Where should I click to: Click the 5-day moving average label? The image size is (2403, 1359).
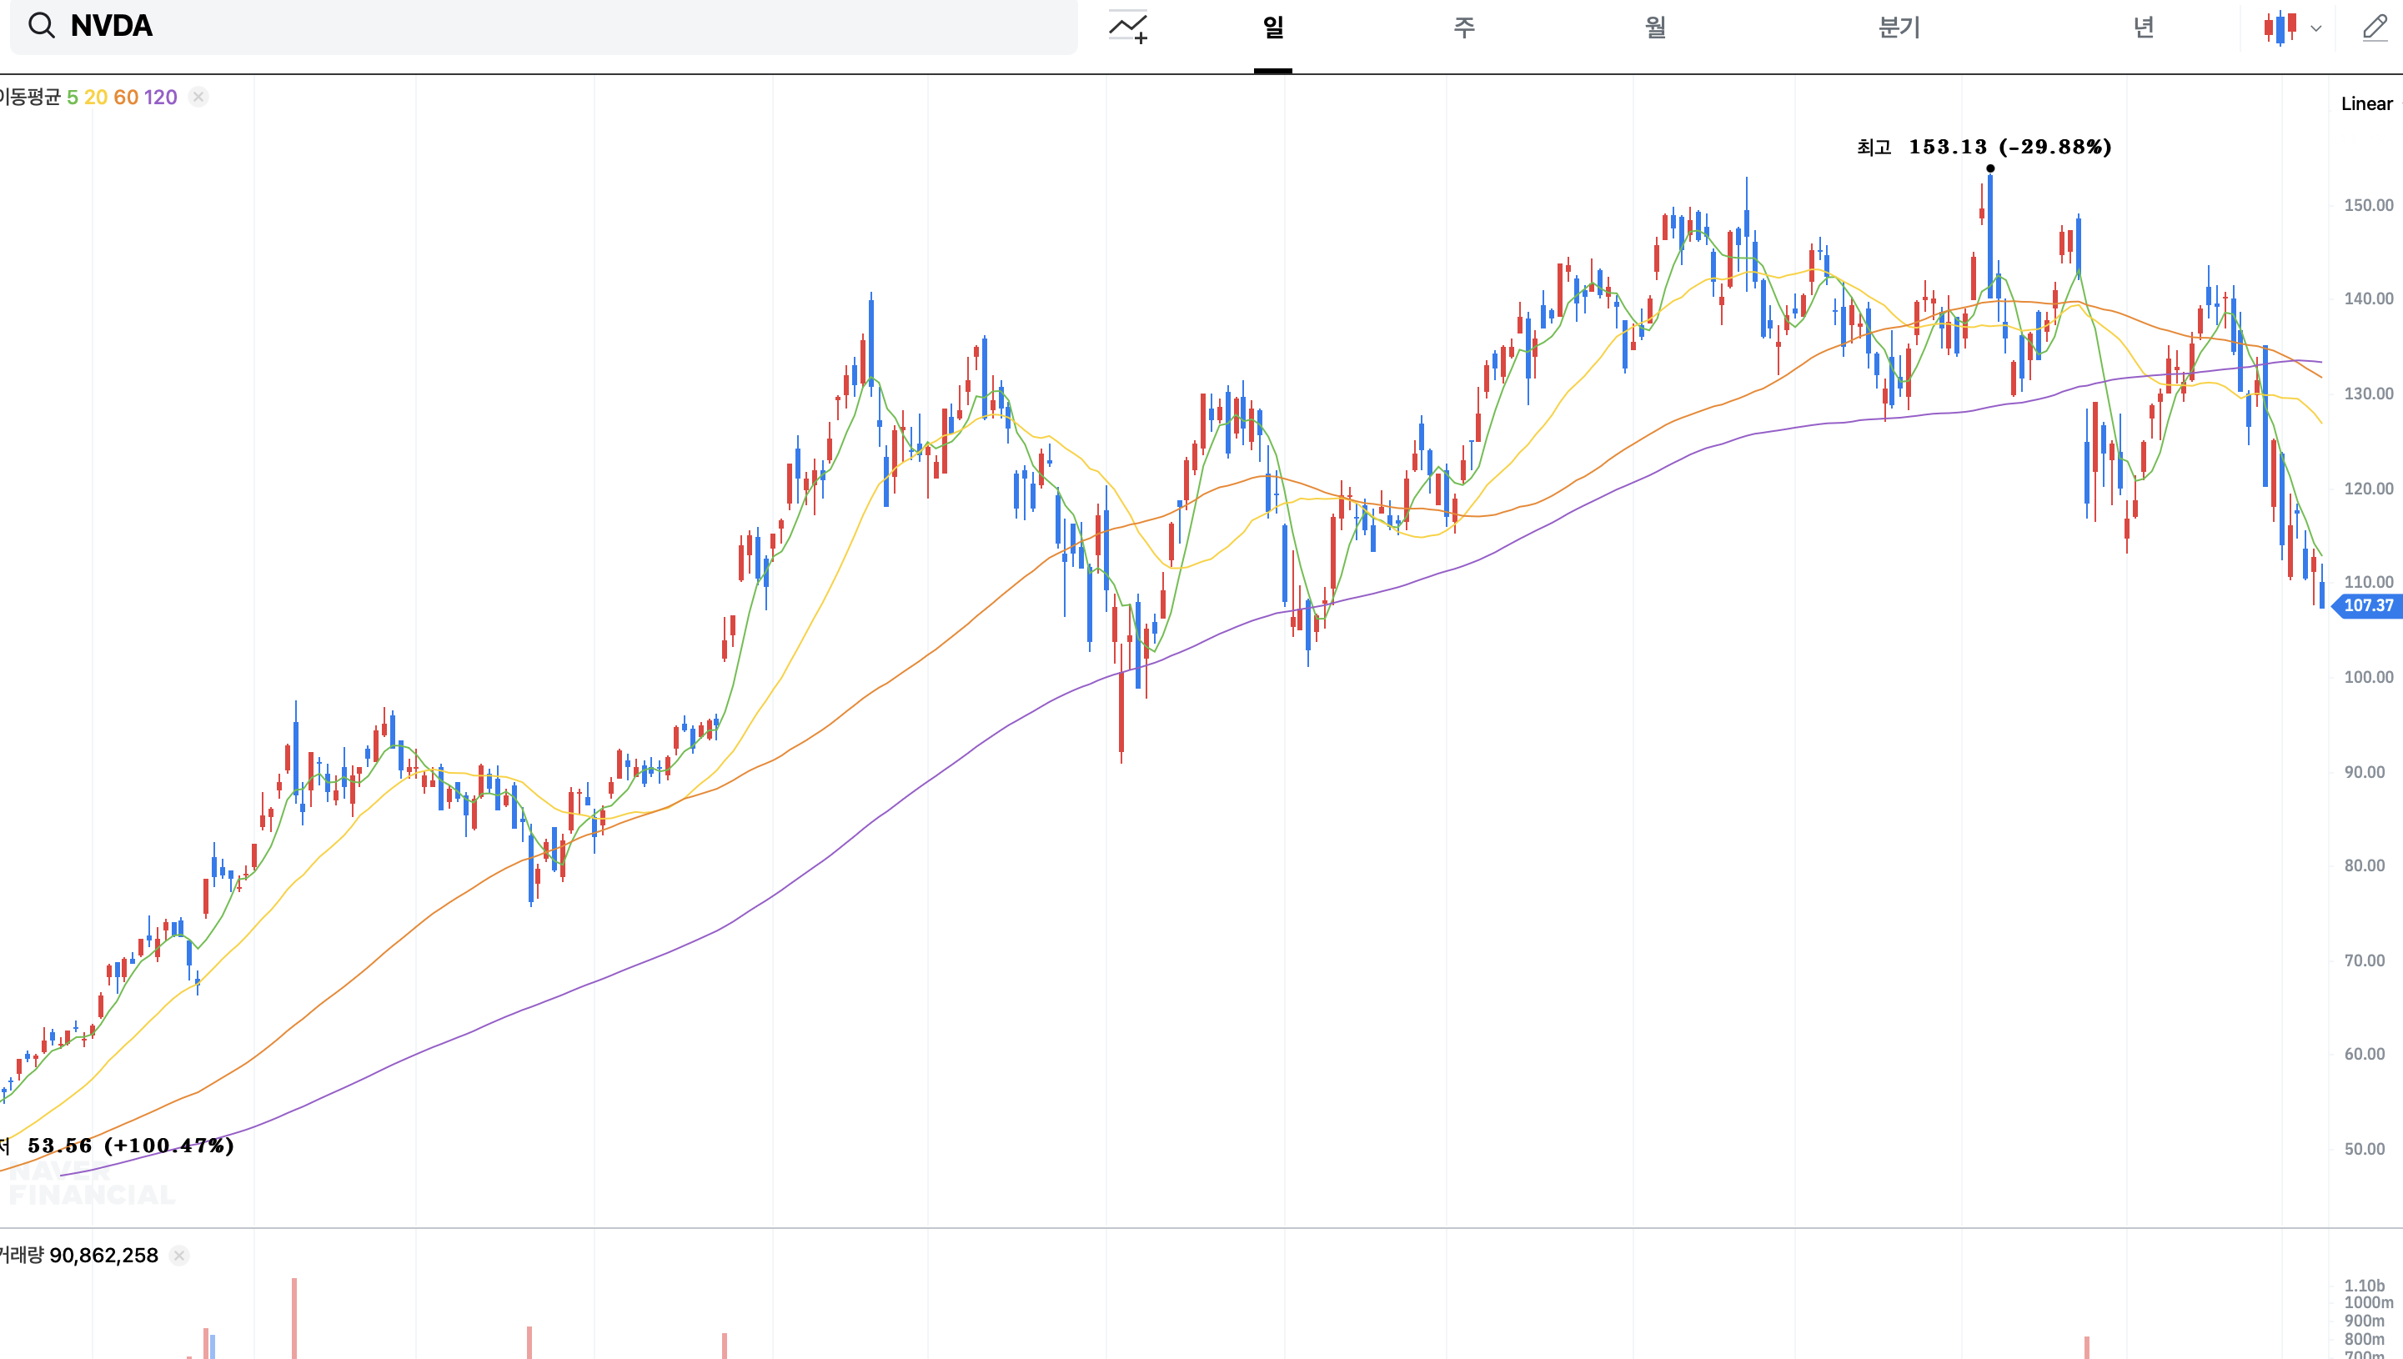72,97
